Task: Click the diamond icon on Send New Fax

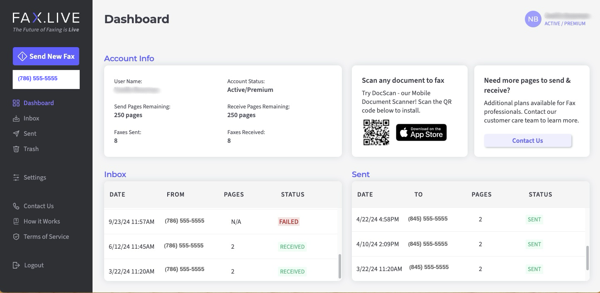Action: (22, 56)
